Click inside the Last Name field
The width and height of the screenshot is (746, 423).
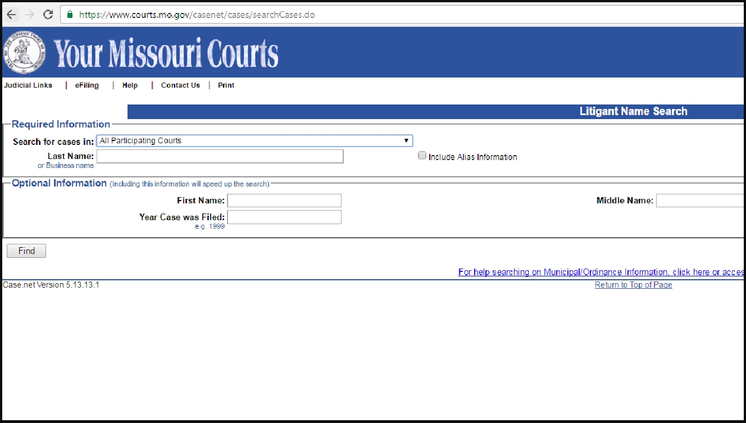(x=219, y=156)
